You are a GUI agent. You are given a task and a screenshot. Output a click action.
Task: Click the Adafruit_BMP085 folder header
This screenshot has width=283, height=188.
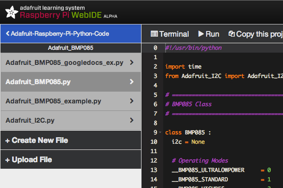(x=71, y=48)
